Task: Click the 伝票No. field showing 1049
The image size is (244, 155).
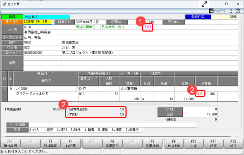Action: click(x=145, y=22)
